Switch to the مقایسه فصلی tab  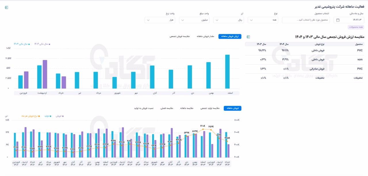166,108
